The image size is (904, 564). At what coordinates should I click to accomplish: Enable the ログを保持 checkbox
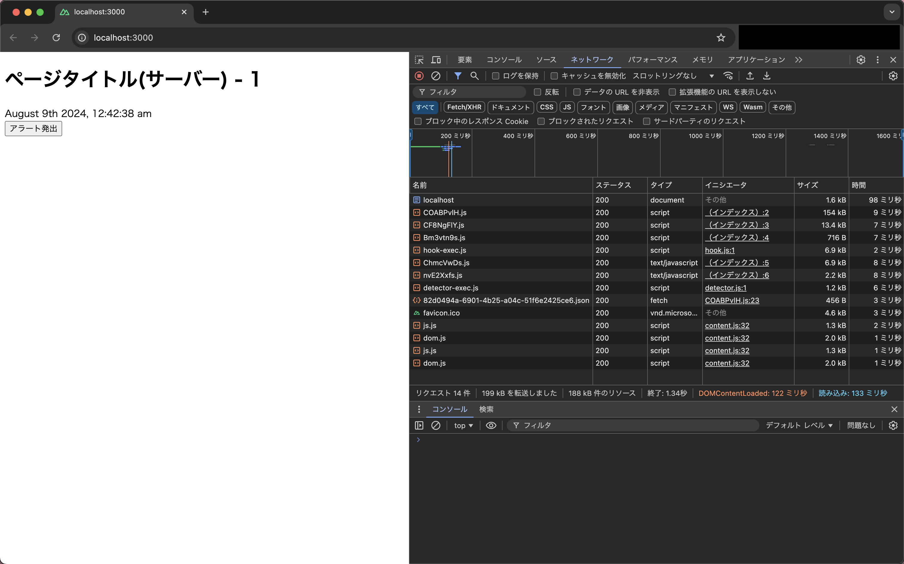tap(496, 76)
